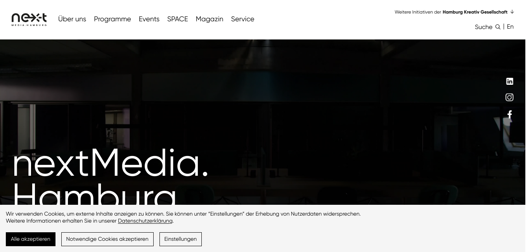Click the search magnifier icon

pos(498,27)
